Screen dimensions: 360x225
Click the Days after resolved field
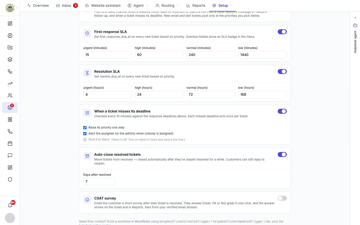[x=99, y=181]
